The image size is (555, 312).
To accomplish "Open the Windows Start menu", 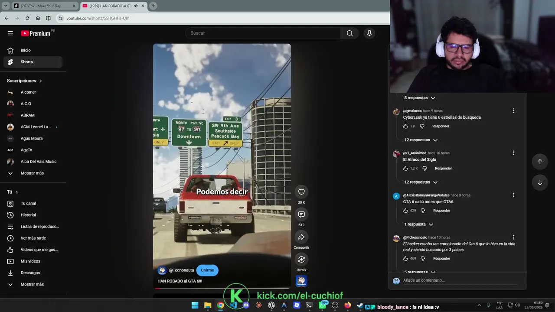I will (195, 305).
